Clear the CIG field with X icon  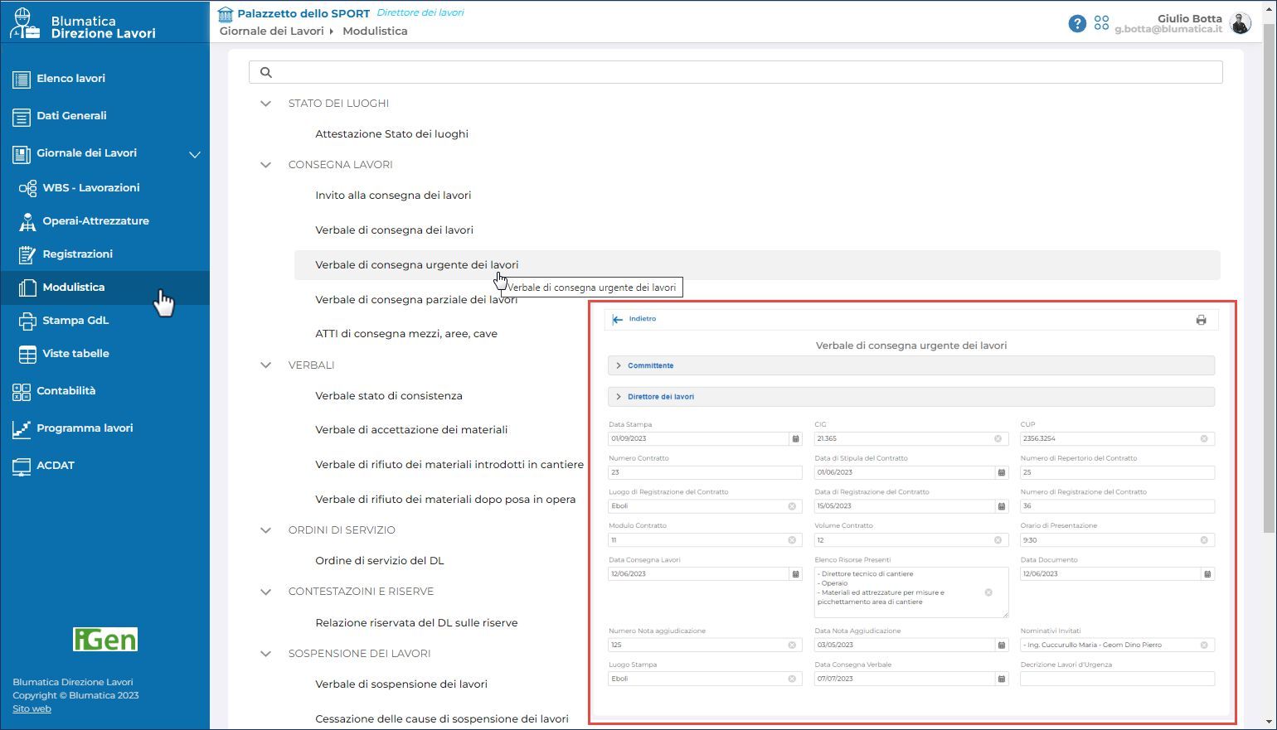(x=998, y=439)
